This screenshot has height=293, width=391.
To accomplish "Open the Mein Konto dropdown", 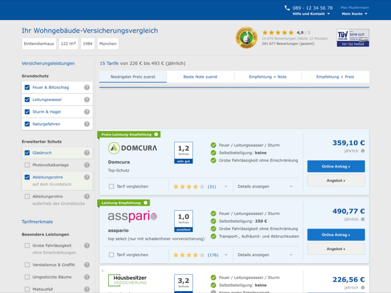I will click(353, 13).
